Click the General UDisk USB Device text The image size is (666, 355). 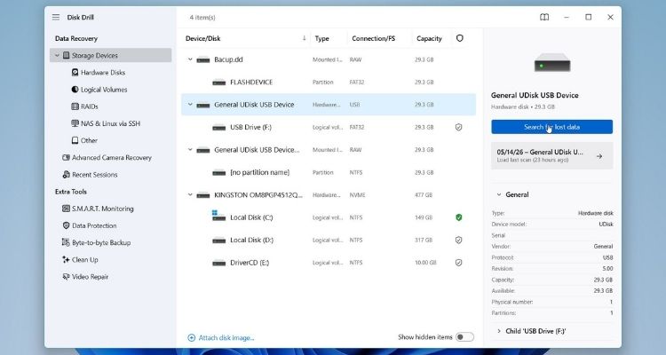[x=254, y=105]
